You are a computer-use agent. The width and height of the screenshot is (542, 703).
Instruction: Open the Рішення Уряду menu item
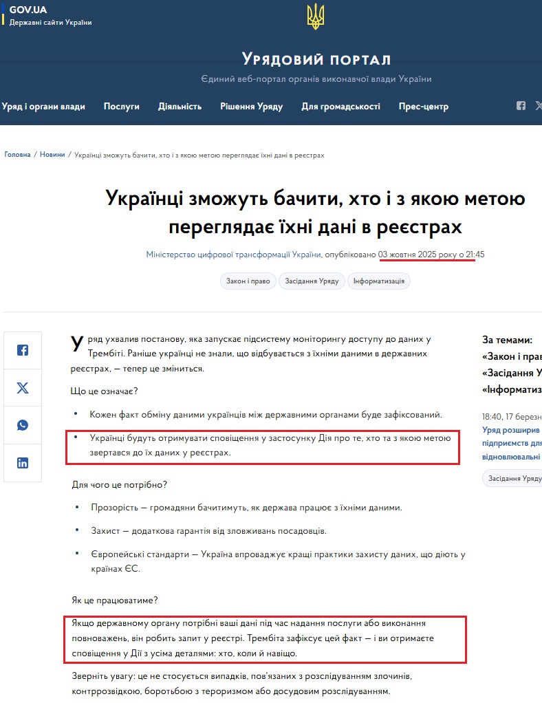(x=252, y=107)
